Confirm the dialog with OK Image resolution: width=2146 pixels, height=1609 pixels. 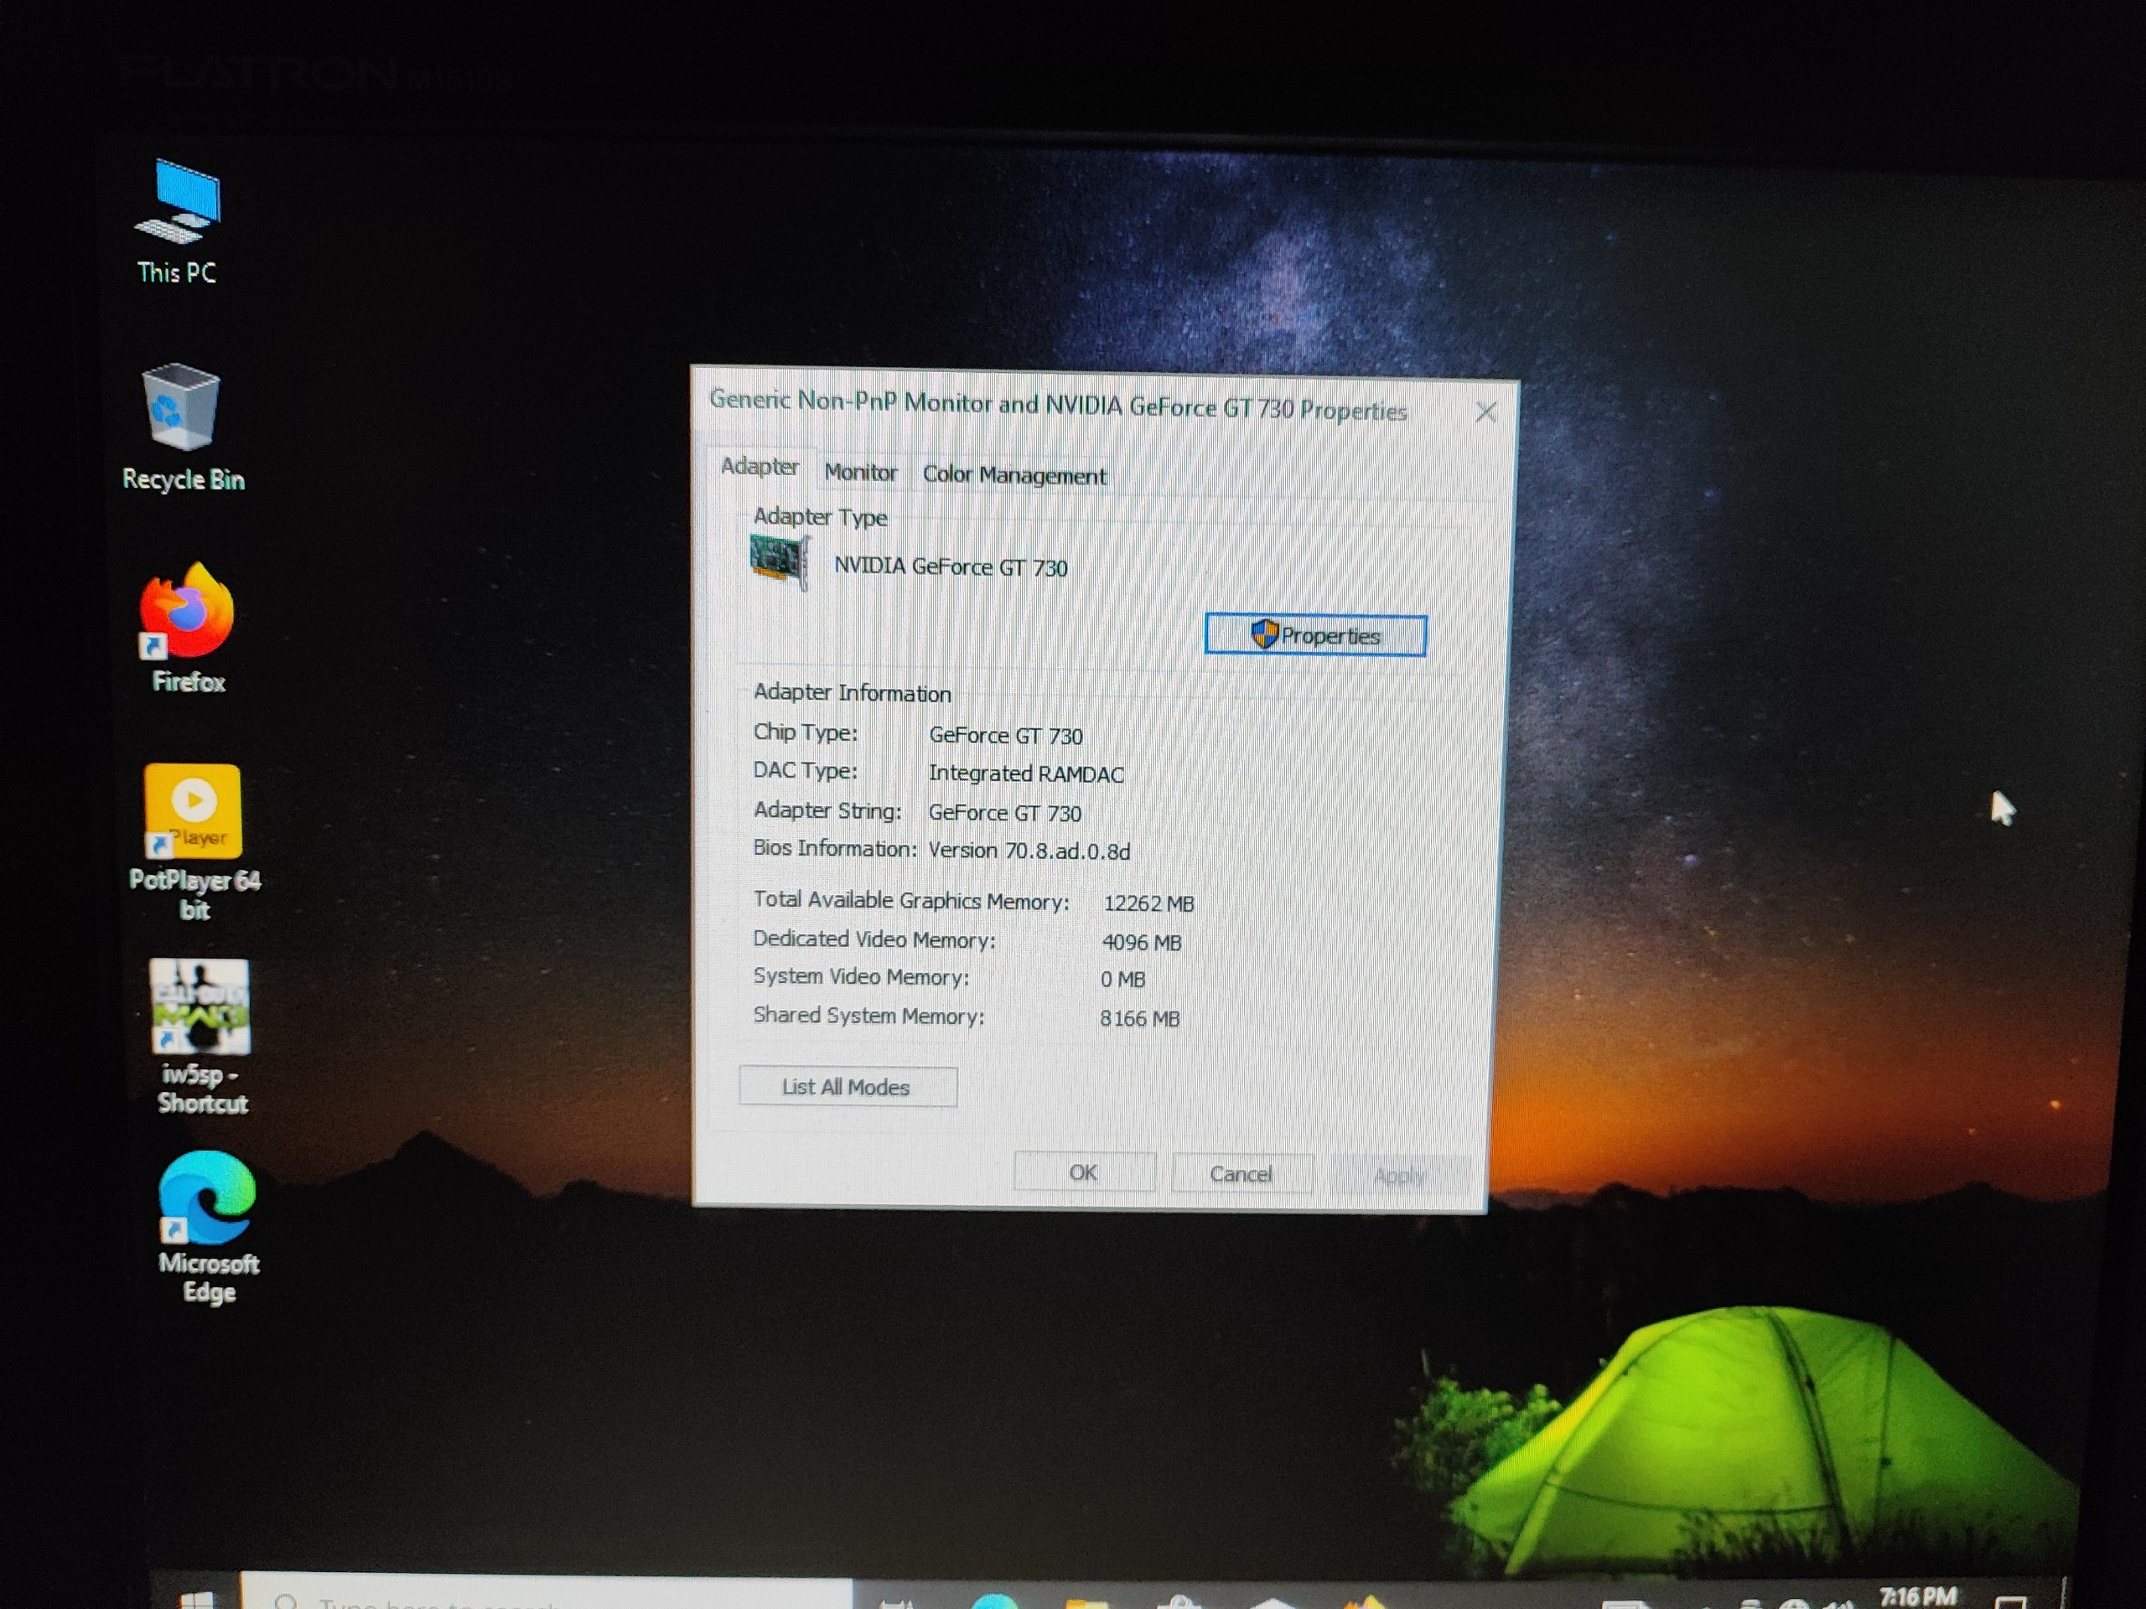(x=1084, y=1172)
